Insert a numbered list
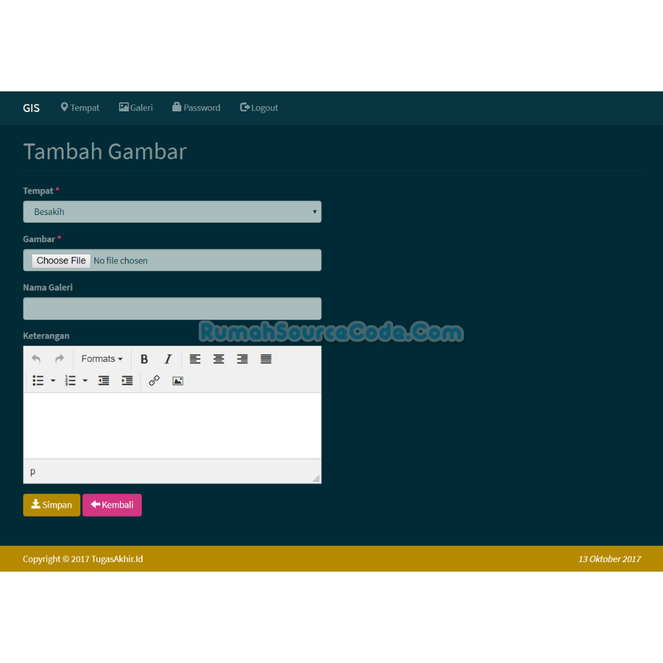 coord(70,381)
